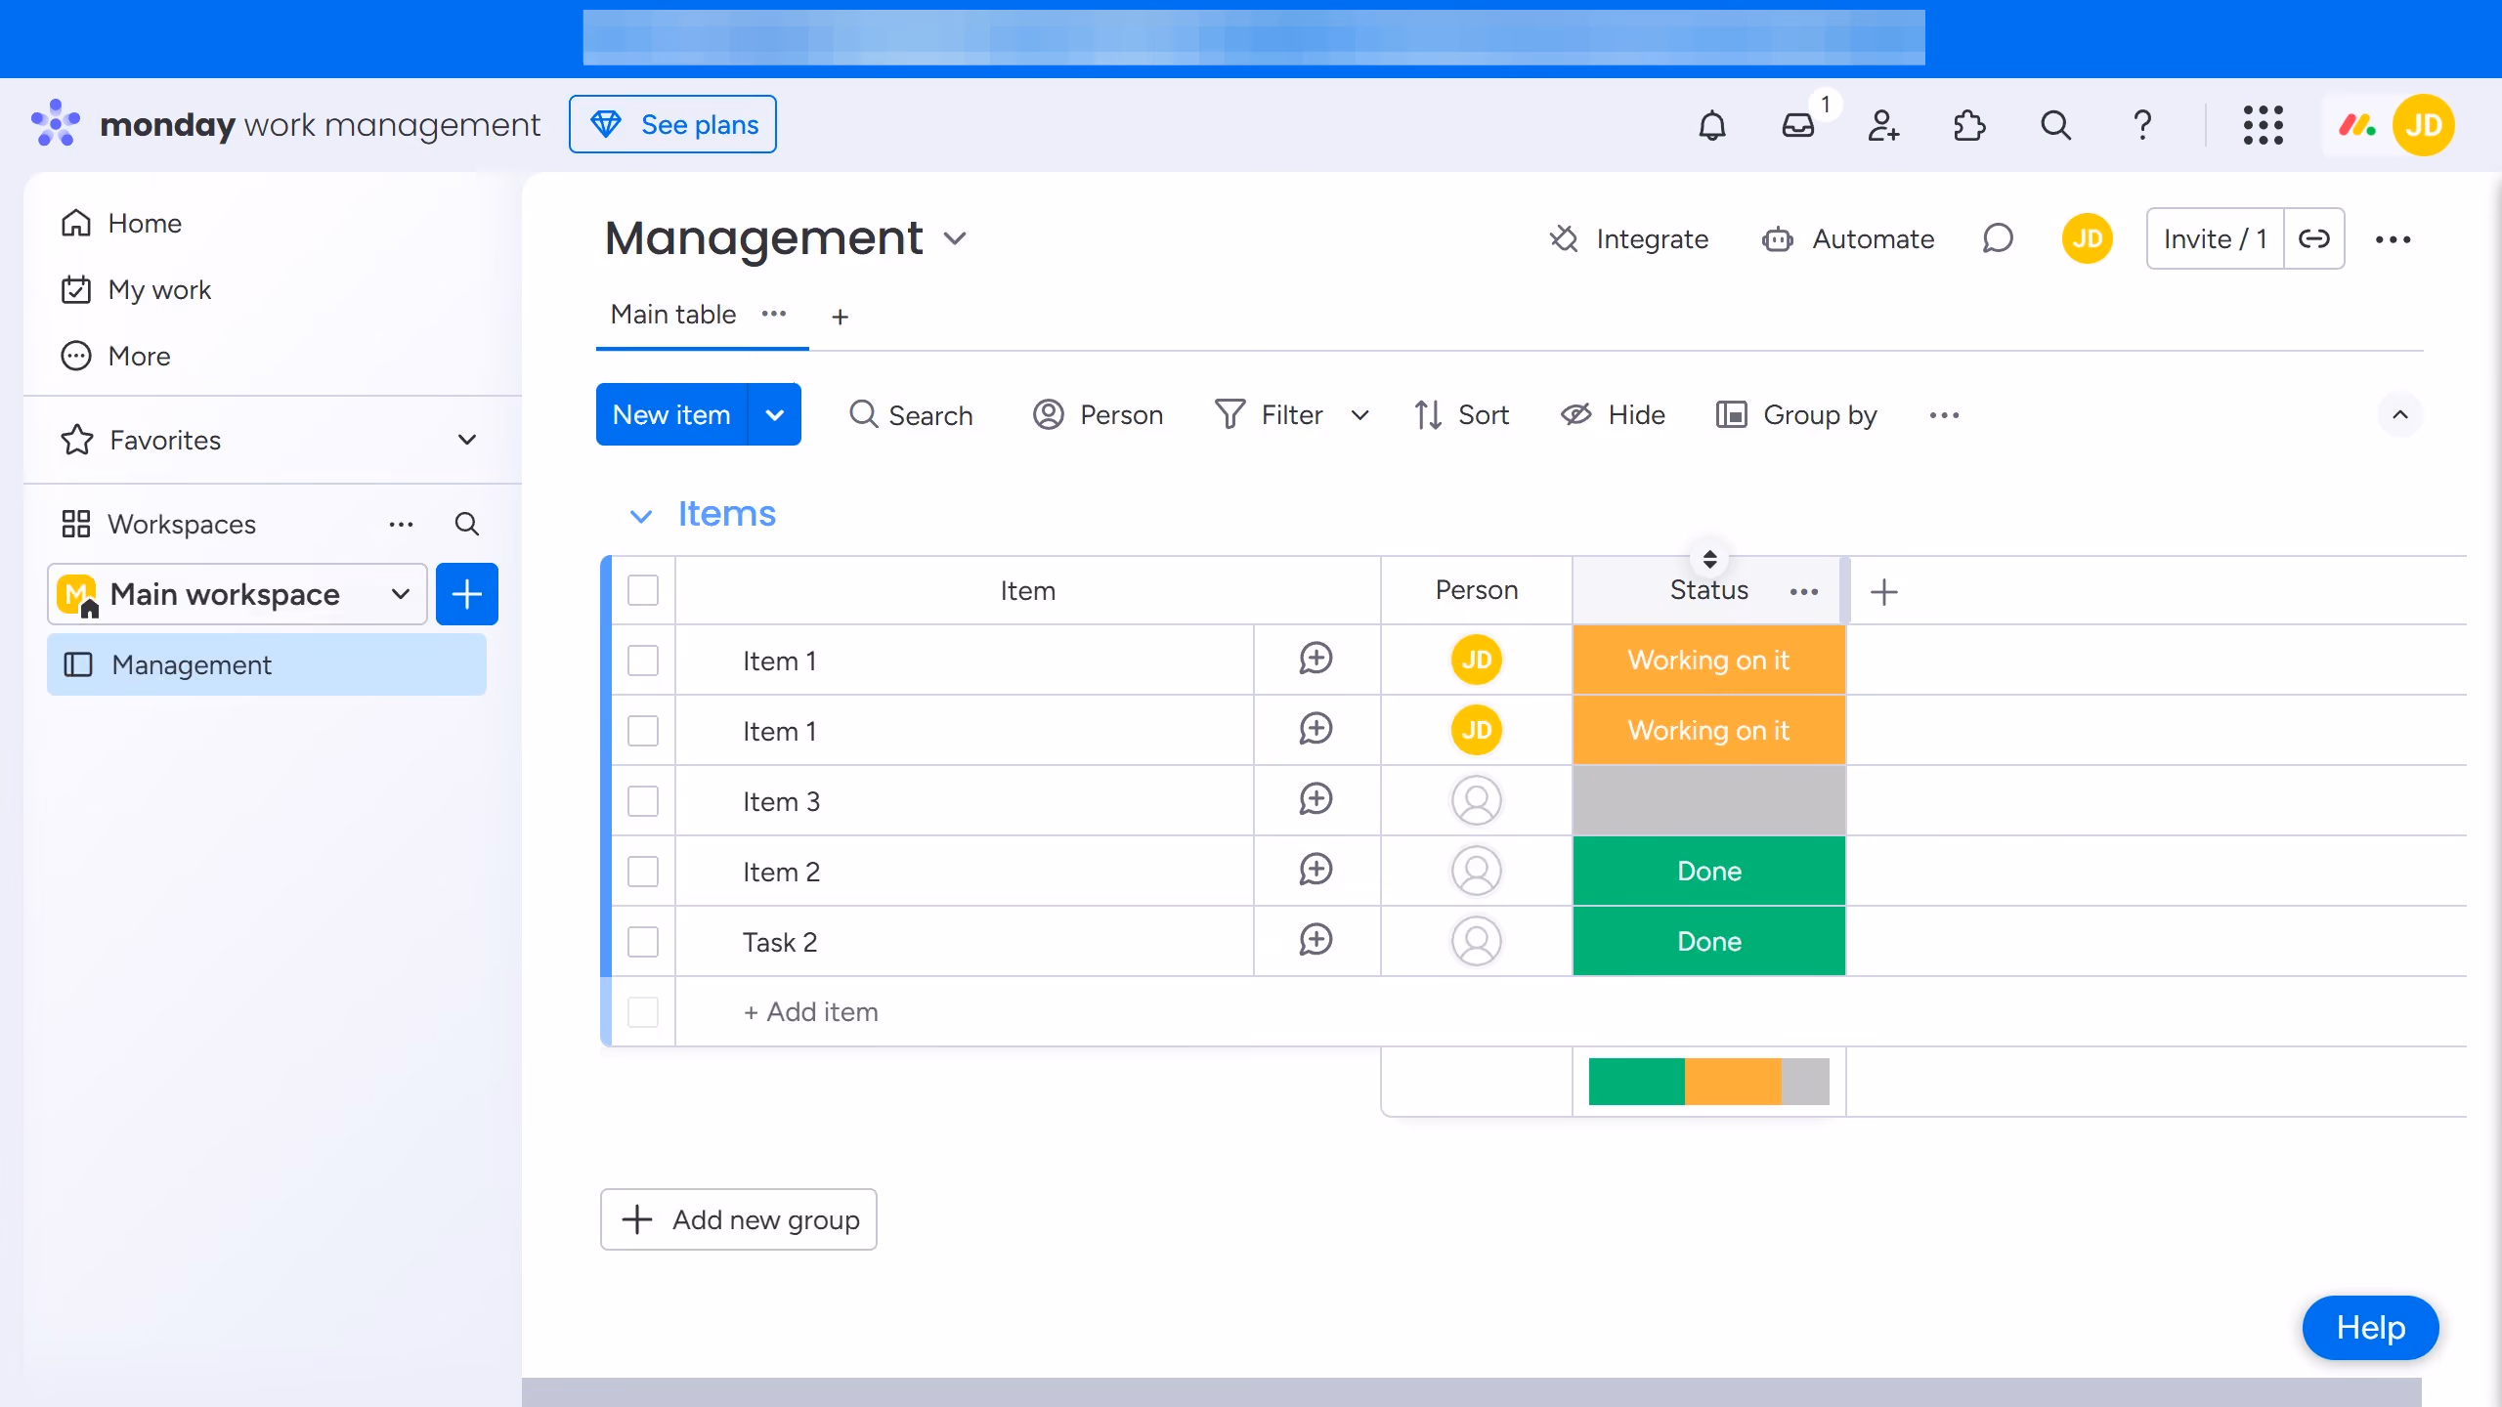Open conversation for Item 3
Viewport: 2502px width, 1407px height.
(1316, 799)
